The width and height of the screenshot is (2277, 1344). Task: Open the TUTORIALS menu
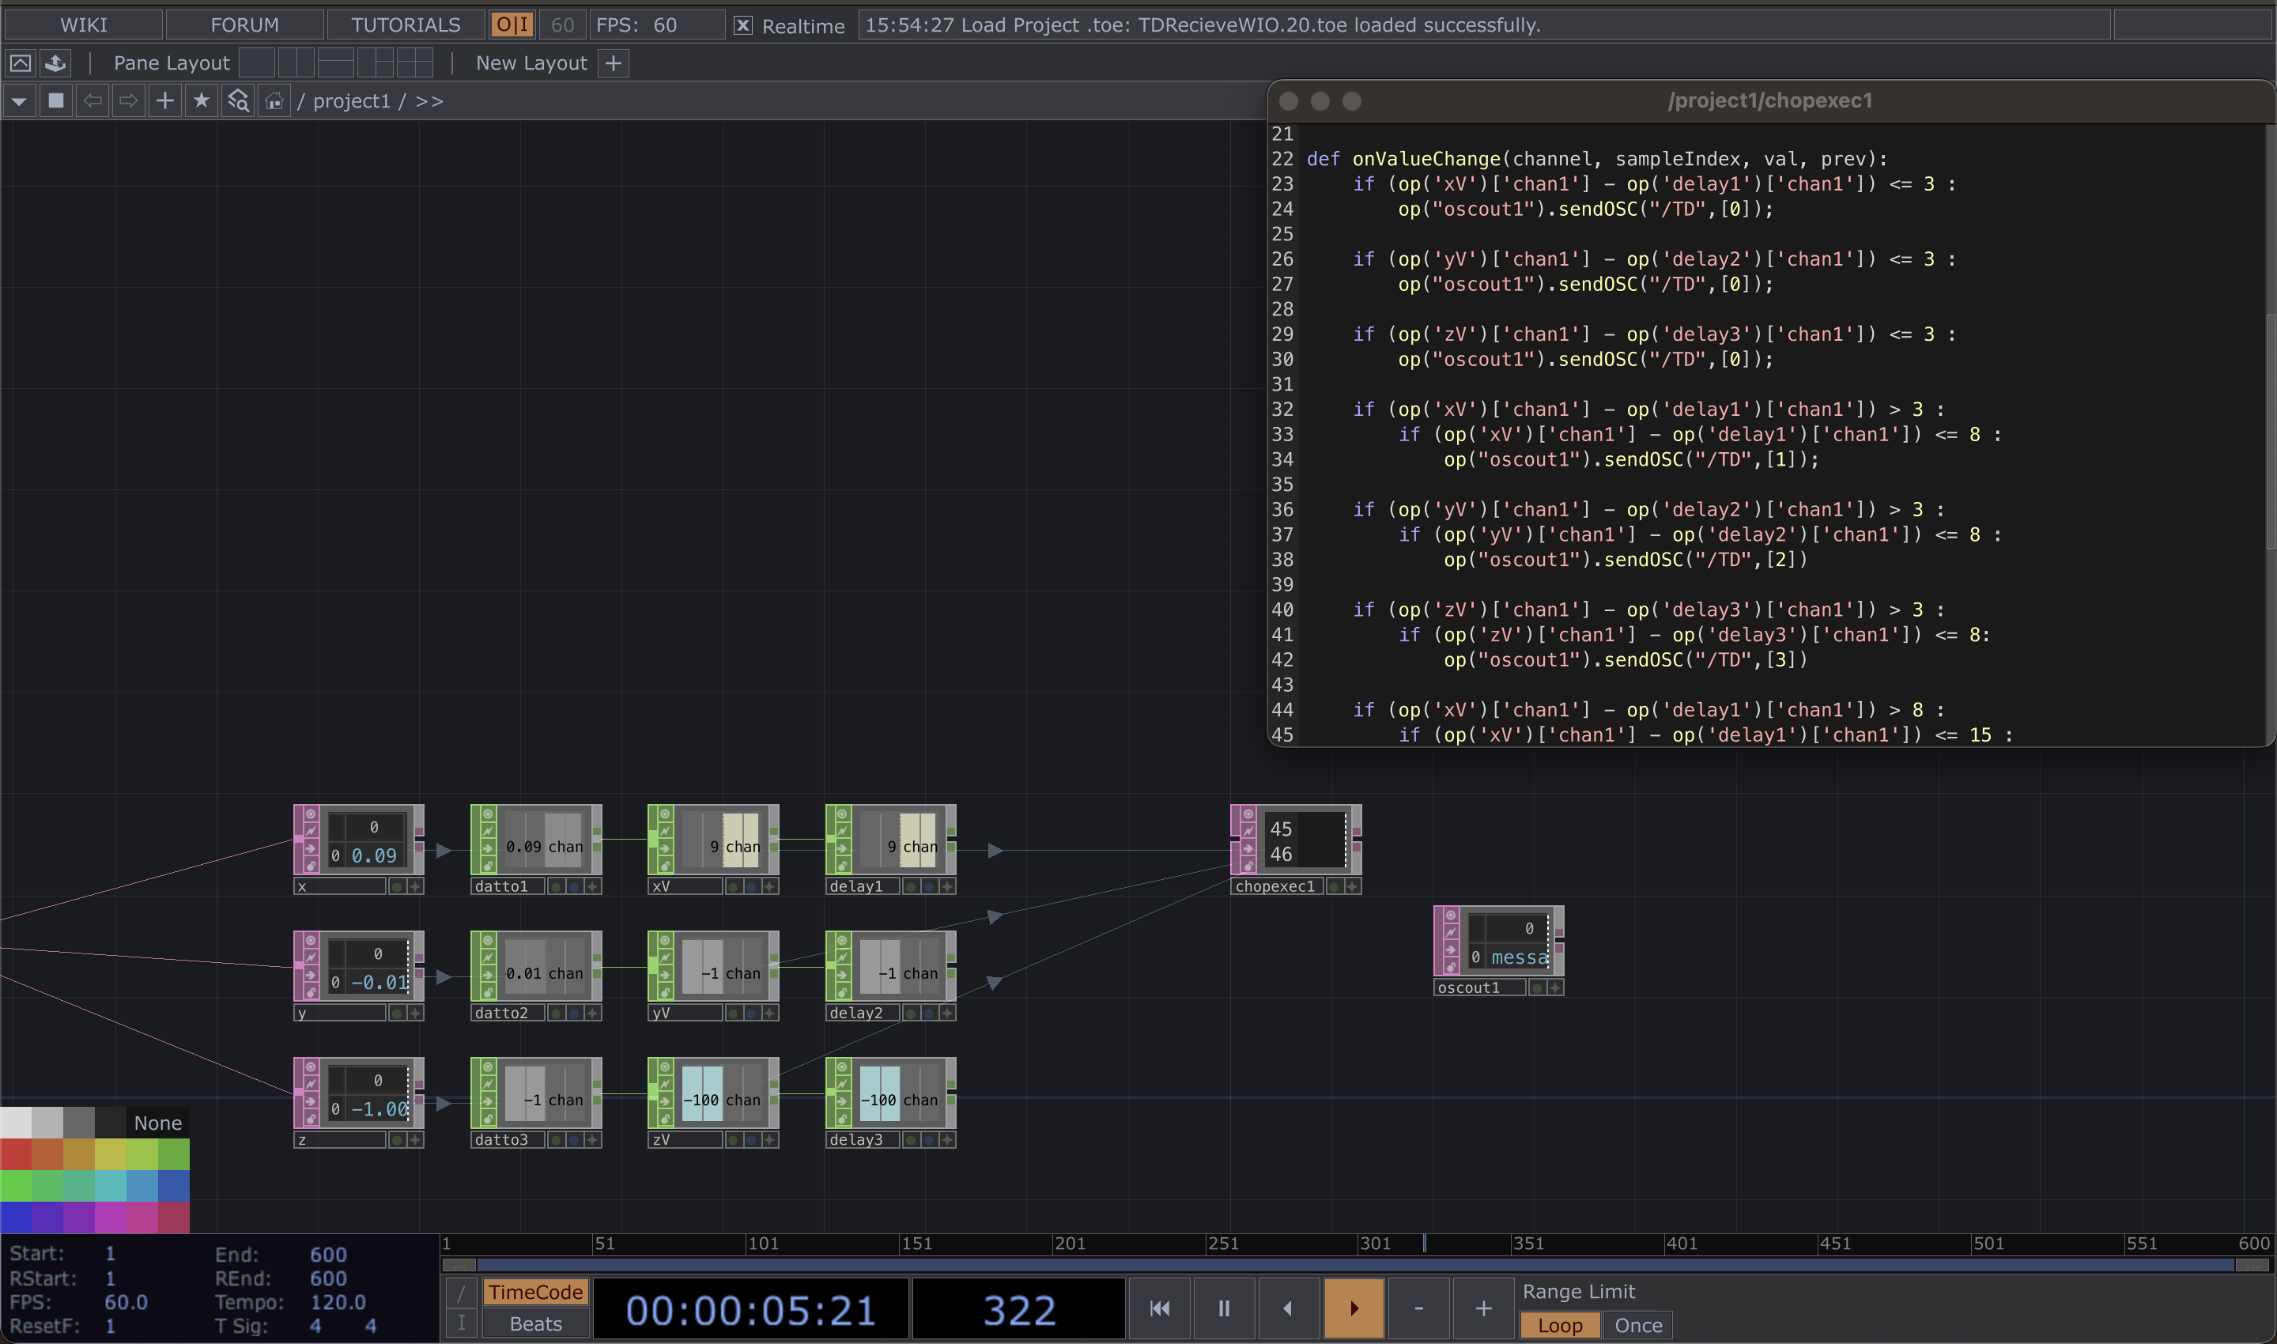click(x=406, y=25)
